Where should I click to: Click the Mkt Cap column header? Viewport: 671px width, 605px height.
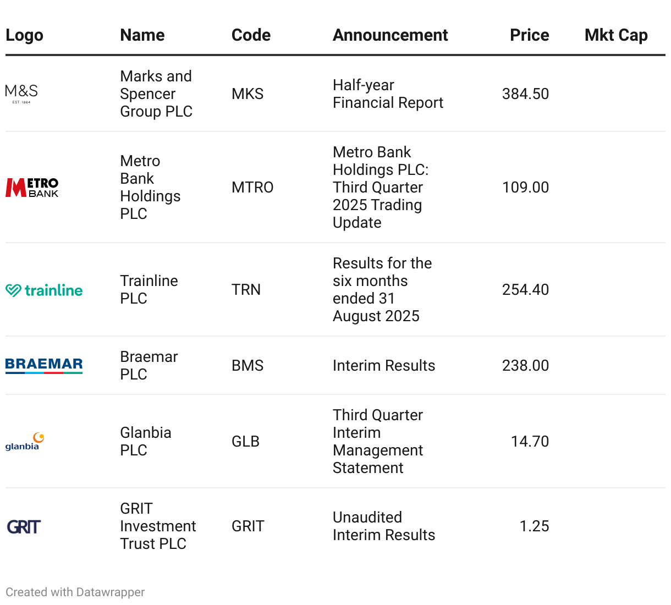(x=616, y=35)
